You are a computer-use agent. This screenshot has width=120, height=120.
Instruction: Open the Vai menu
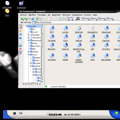49,15
